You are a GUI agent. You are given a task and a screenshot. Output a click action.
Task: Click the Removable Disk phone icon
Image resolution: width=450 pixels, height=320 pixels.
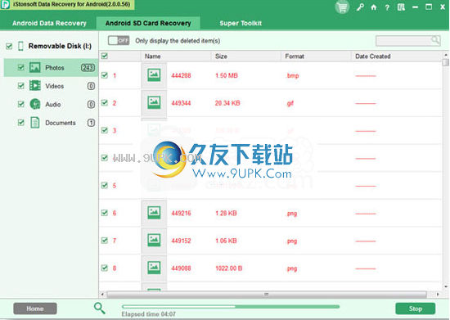tap(20, 46)
